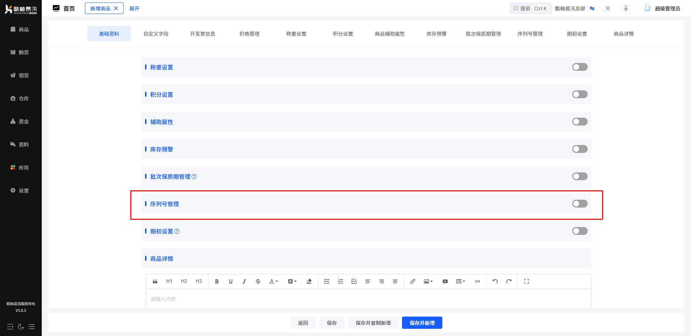
Task: Click the insert video icon
Action: (x=445, y=281)
